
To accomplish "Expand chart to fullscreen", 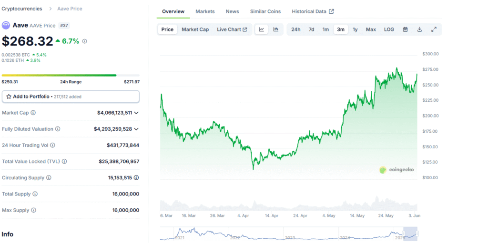I will [434, 29].
